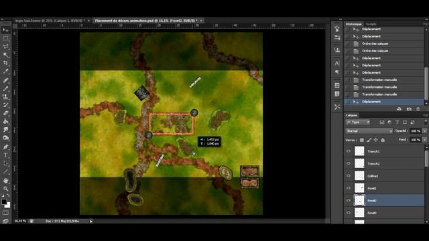429x241 pixels.
Task: Hide the Foret3 layer
Action: [349, 213]
